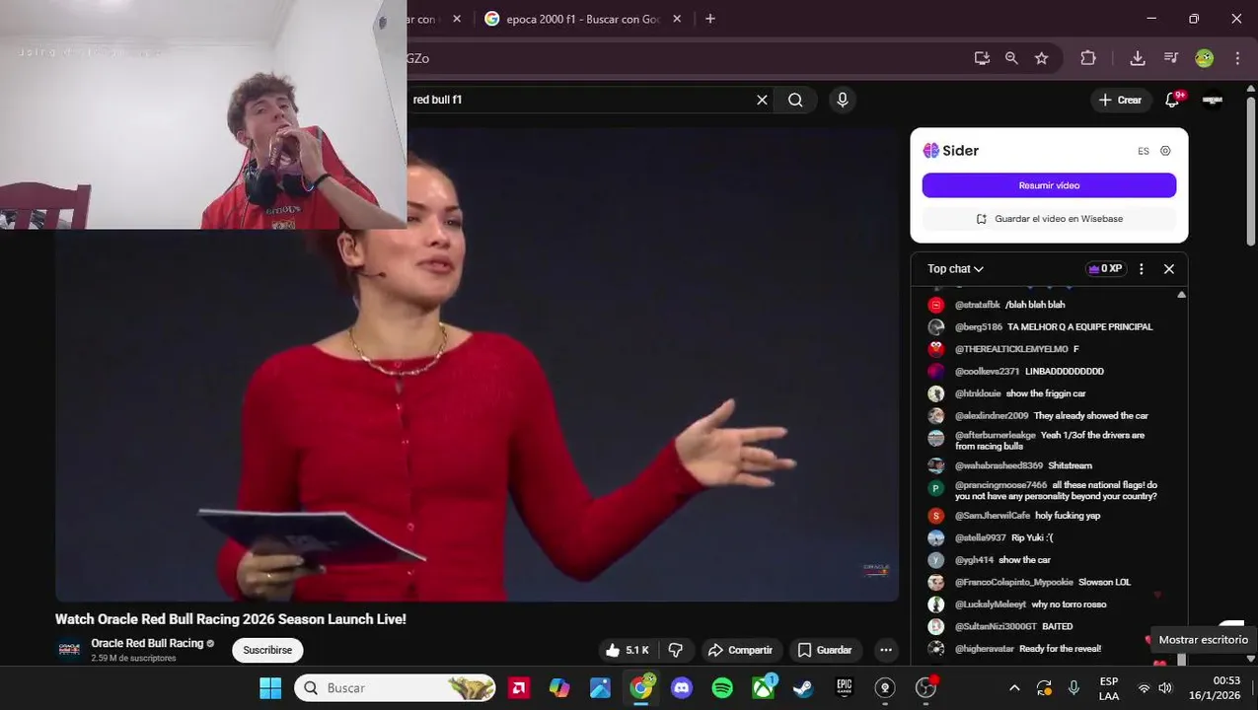Install app icon in the address bar
This screenshot has height=710, width=1258.
(982, 58)
